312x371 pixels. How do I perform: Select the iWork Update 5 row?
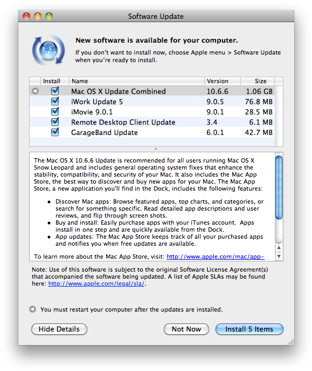(152, 102)
